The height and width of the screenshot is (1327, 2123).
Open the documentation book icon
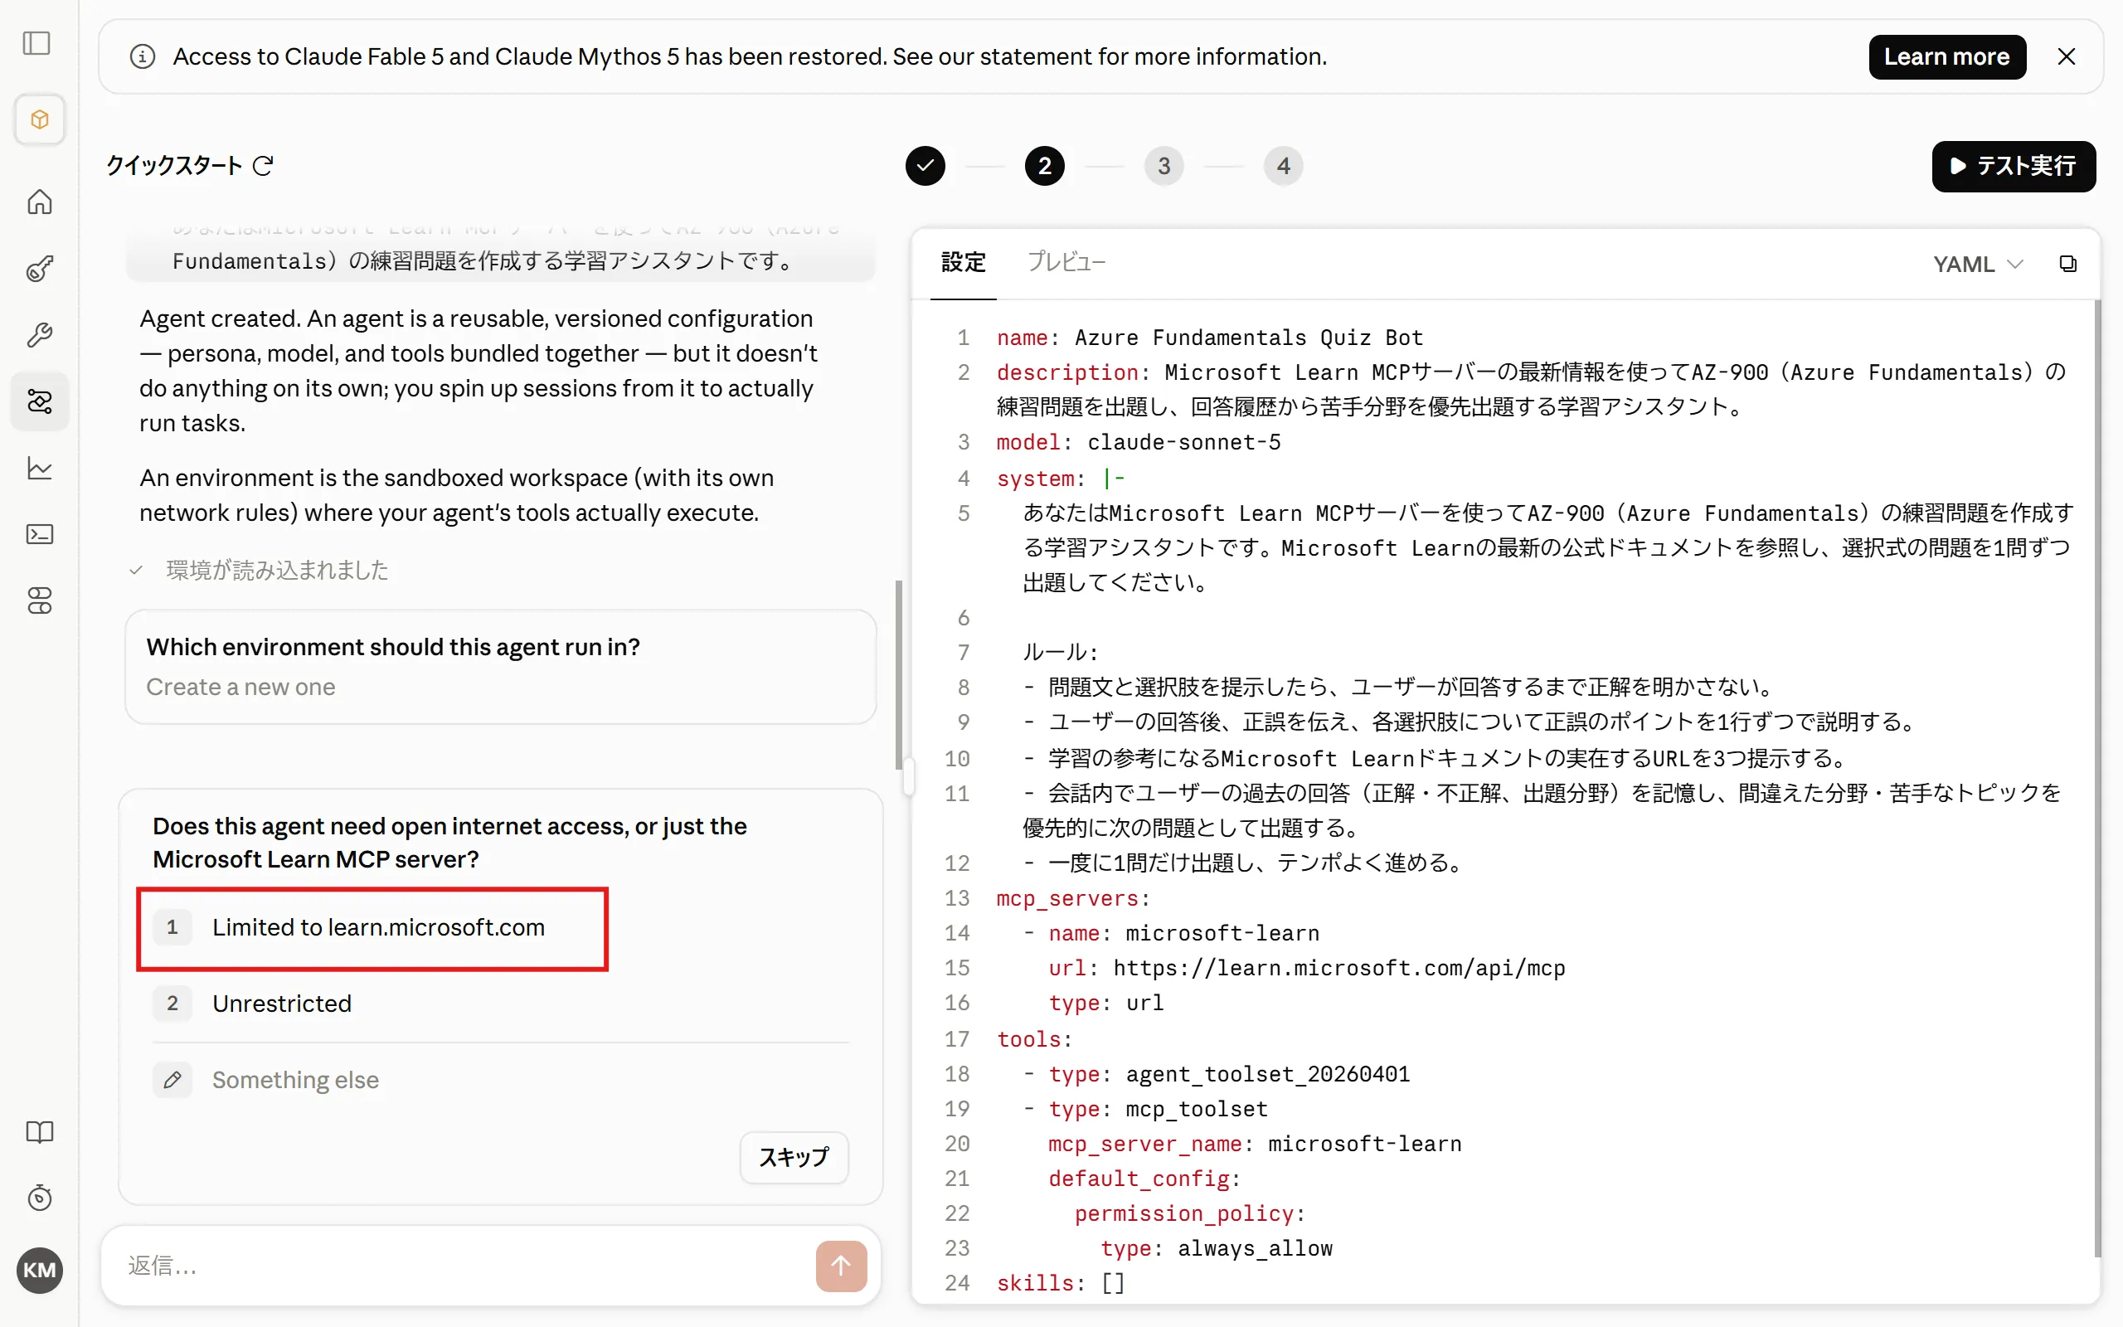40,1132
